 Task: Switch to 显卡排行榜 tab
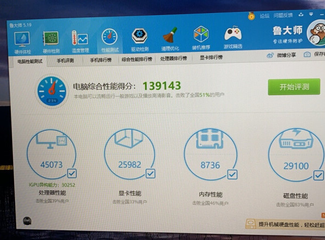coord(211,57)
